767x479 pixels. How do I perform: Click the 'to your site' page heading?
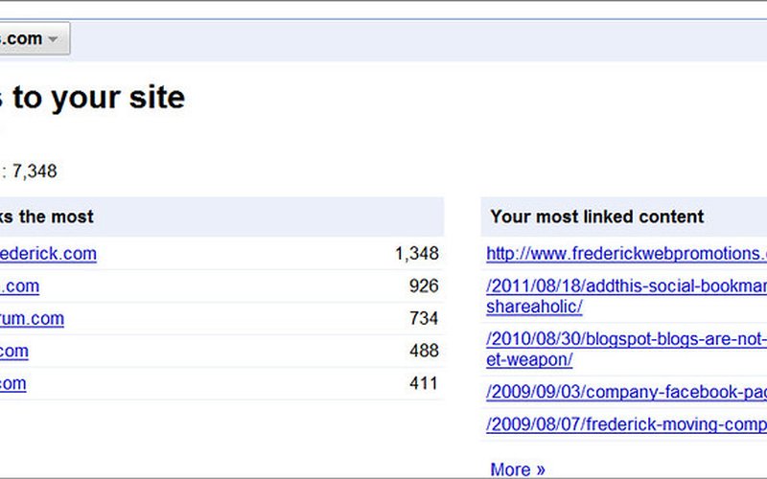click(99, 98)
